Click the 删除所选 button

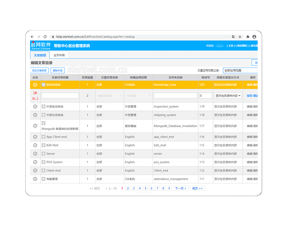click(58, 71)
